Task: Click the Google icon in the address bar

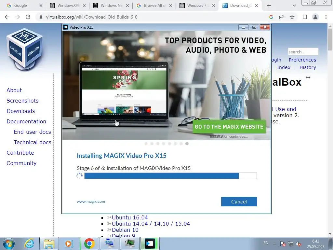Action: pyautogui.click(x=271, y=17)
